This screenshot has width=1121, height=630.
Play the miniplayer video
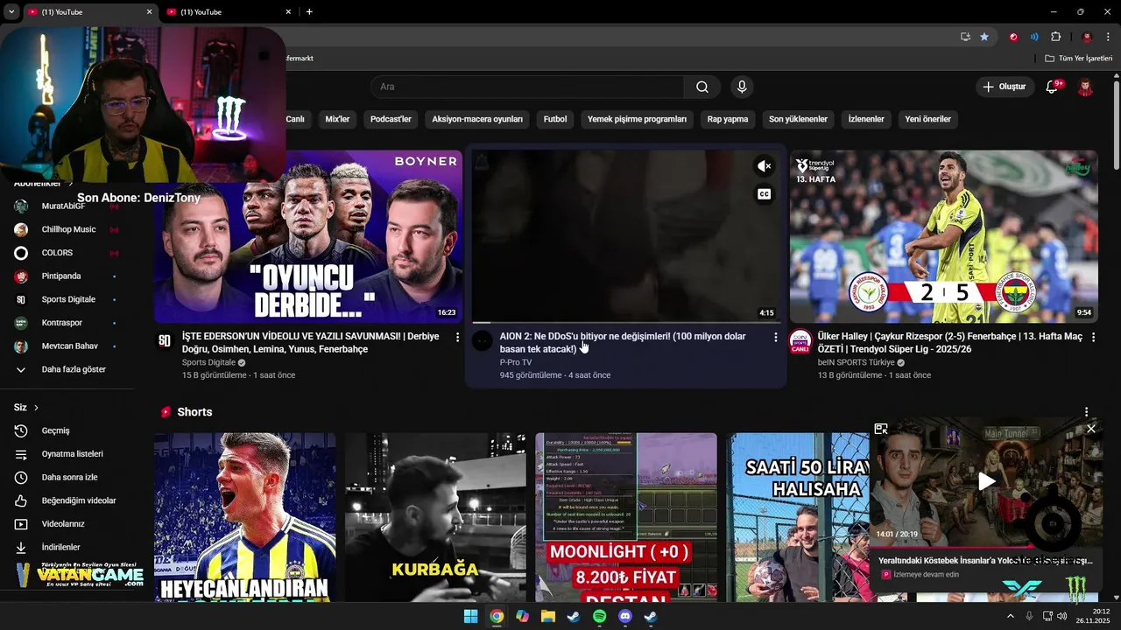tap(986, 481)
